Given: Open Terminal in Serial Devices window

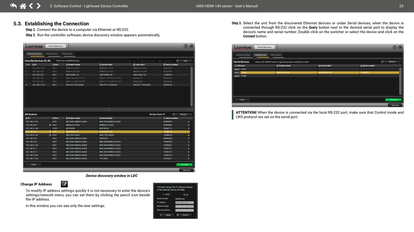Looking at the screenshot, I should (x=395, y=105).
